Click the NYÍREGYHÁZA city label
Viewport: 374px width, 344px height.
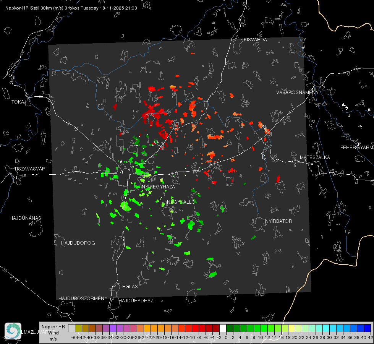click(158, 187)
